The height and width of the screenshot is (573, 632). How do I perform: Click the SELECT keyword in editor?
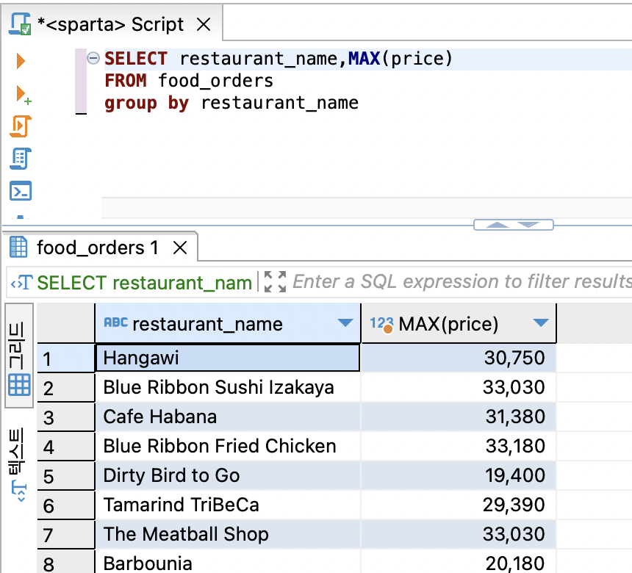pos(136,59)
